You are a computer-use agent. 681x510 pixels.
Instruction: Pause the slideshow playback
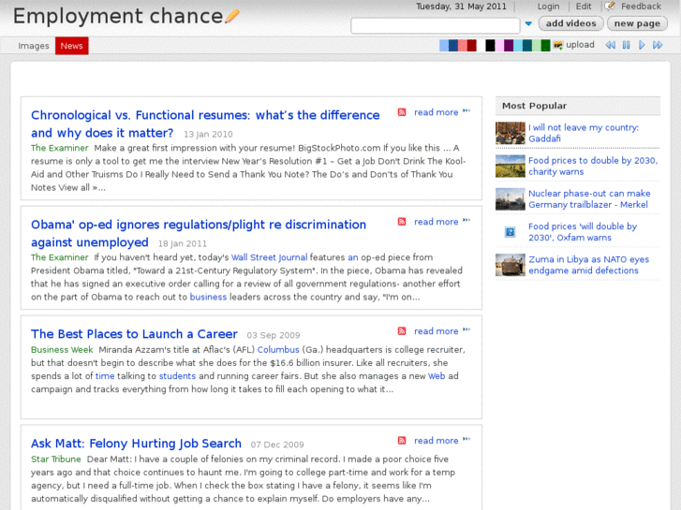coord(627,45)
